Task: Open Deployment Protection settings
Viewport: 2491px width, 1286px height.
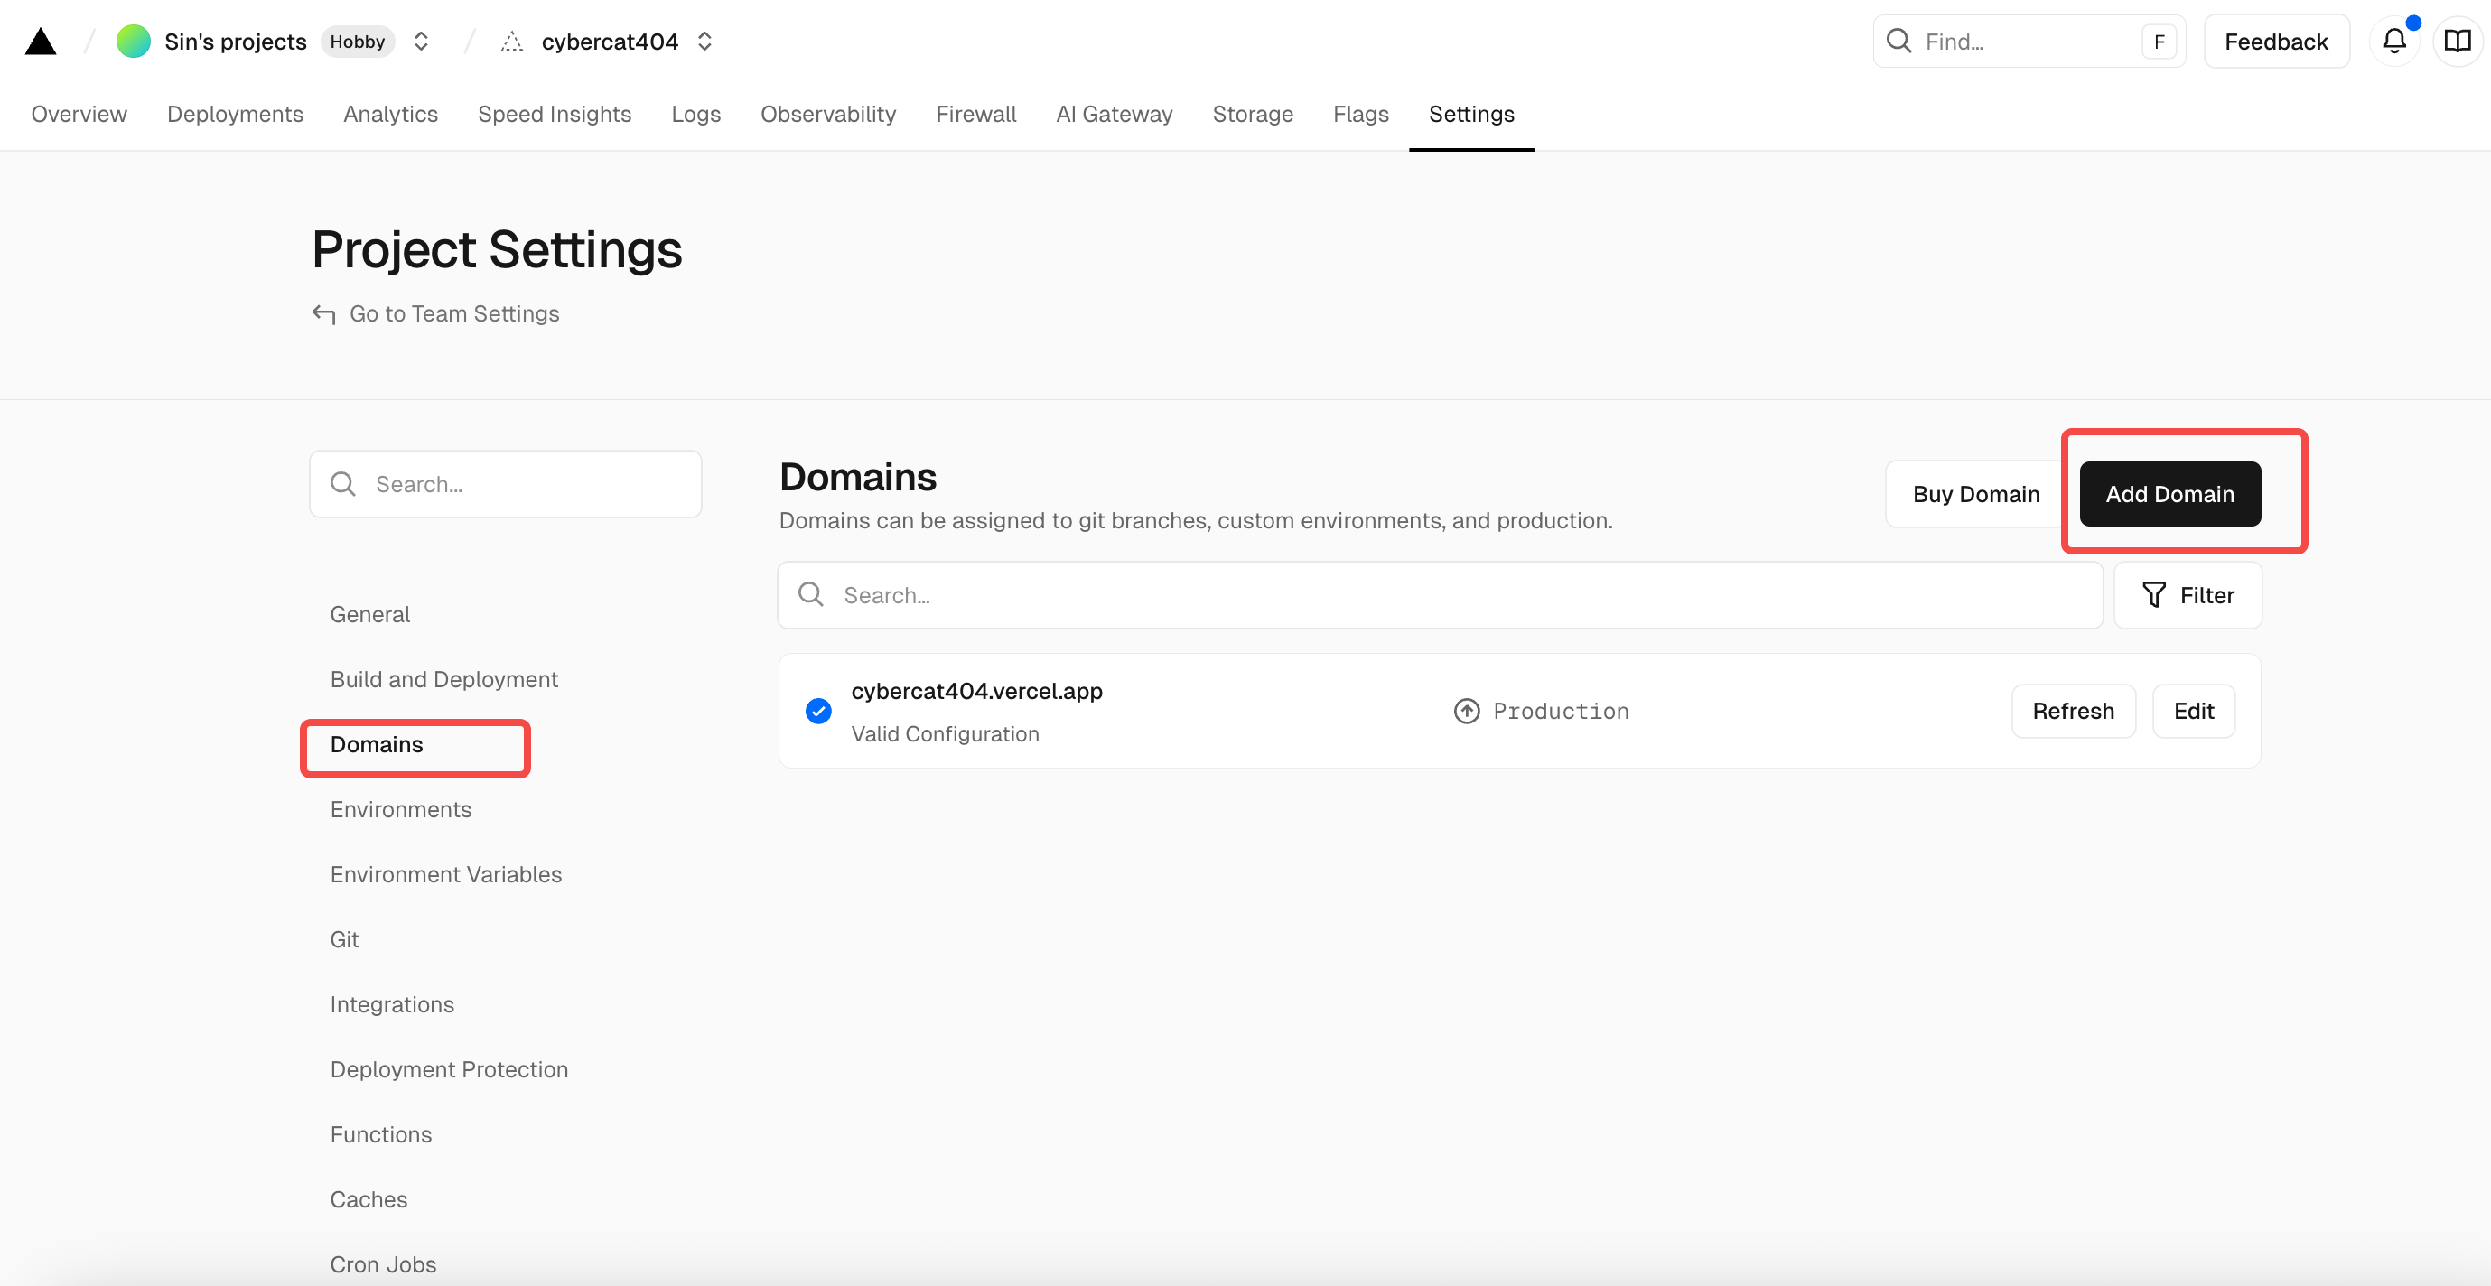Action: click(450, 1069)
